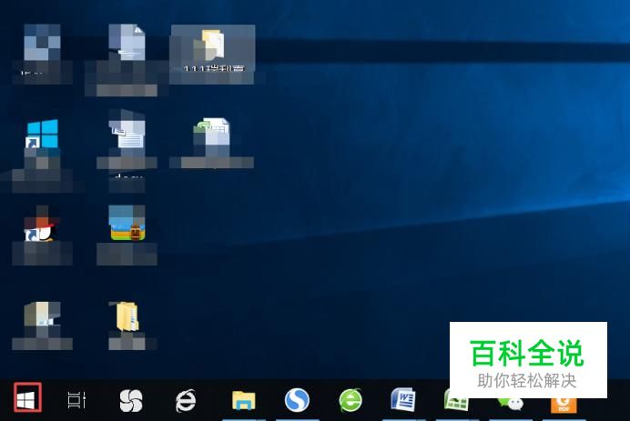Open Internet Explorer from the taskbar
Viewport: 630px width, 421px height.
[186, 400]
